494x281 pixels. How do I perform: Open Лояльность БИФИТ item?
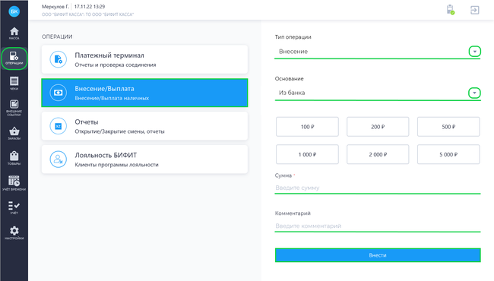pos(144,159)
